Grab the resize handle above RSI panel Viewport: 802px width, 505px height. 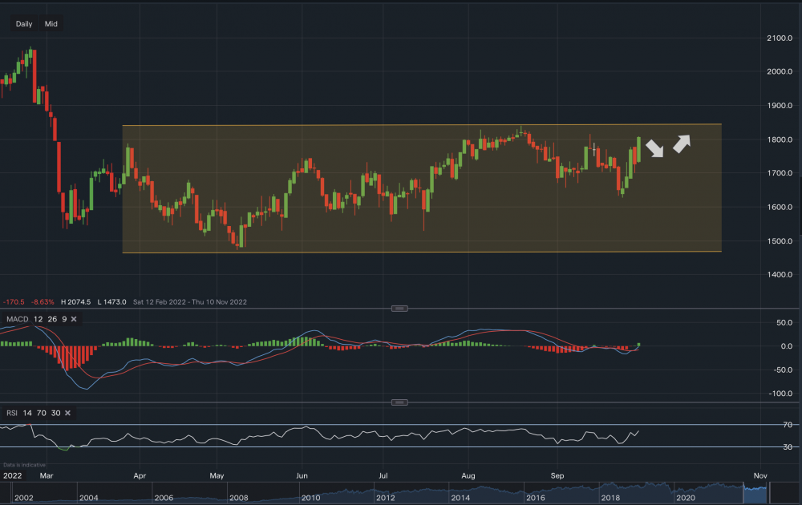(399, 402)
